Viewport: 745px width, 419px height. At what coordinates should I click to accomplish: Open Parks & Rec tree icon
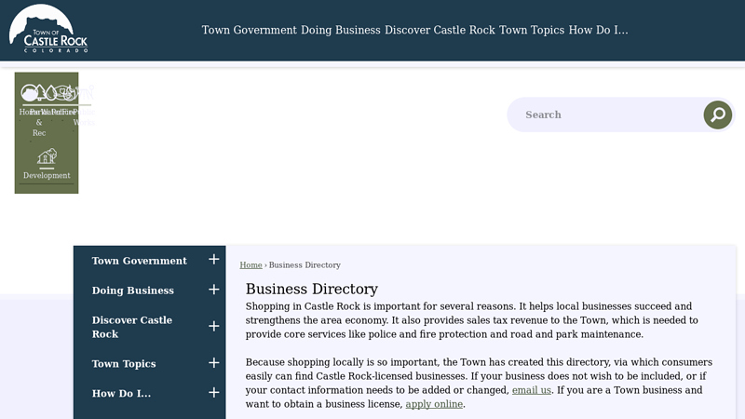[x=40, y=92]
